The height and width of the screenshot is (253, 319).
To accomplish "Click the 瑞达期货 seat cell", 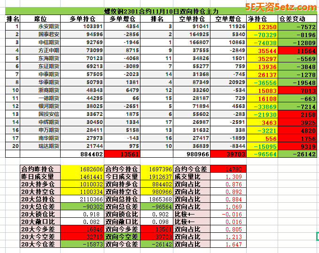I will [40, 146].
